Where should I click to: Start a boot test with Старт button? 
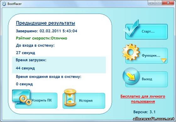click(146, 31)
